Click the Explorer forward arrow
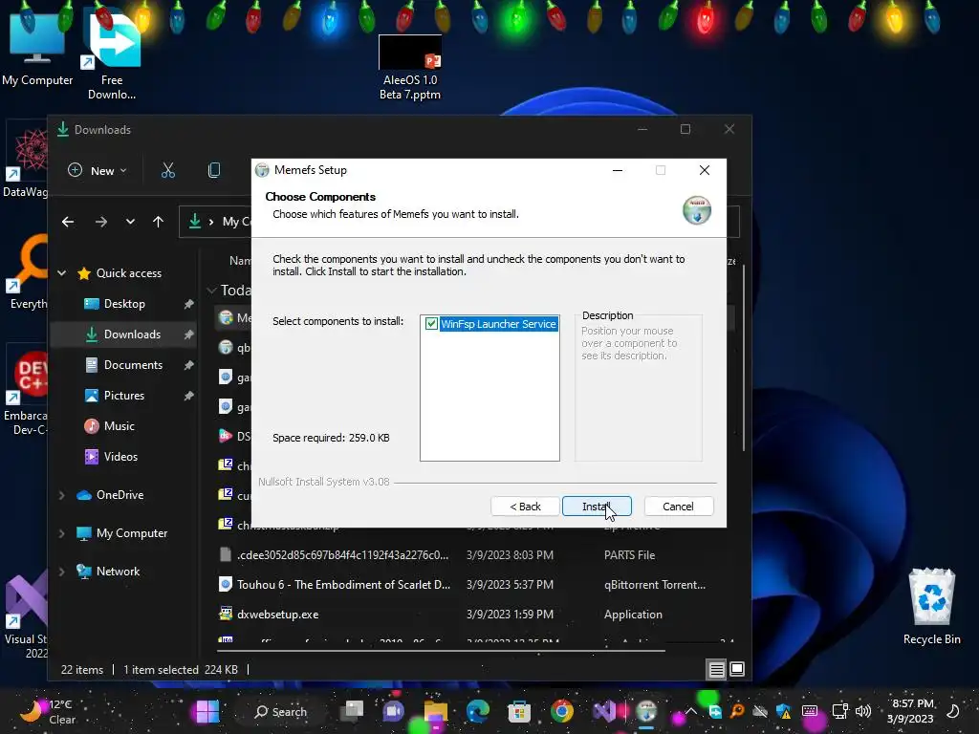This screenshot has height=734, width=979. point(101,222)
